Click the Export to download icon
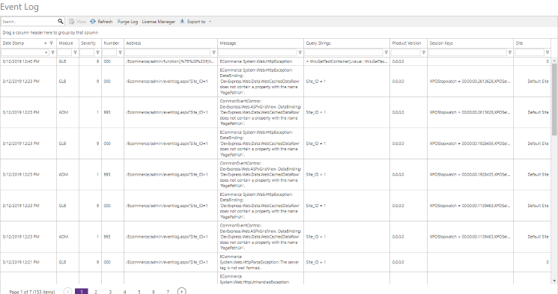The image size is (558, 294). point(182,22)
